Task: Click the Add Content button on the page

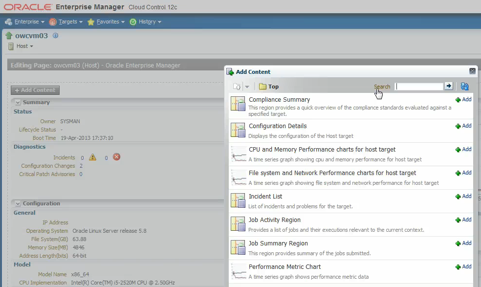Action: [x=35, y=90]
